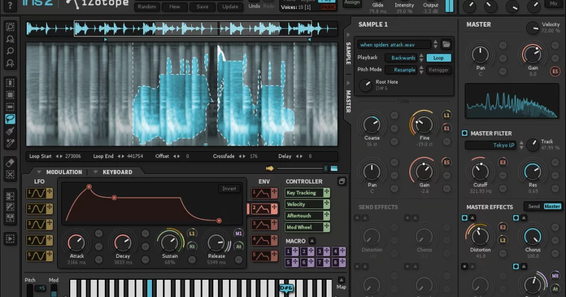Select Aftertouch controller
The height and width of the screenshot is (297, 566).
[307, 216]
